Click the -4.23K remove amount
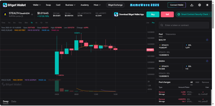The height and width of the screenshot is (106, 215). click(183, 92)
